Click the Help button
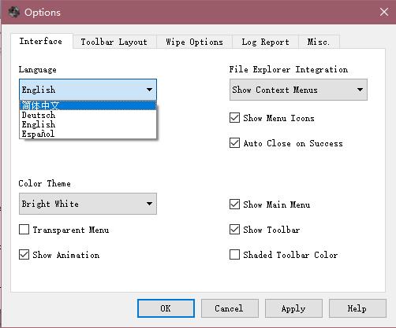The image size is (396, 328). 357,308
